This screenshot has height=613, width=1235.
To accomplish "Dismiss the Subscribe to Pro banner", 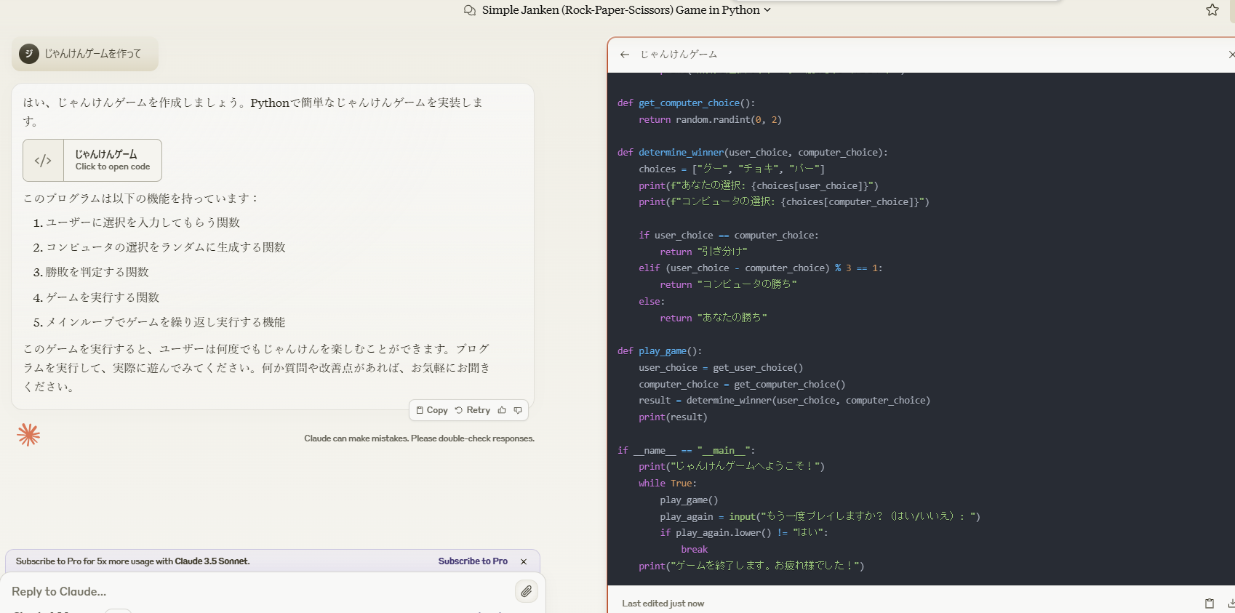I will click(x=524, y=561).
